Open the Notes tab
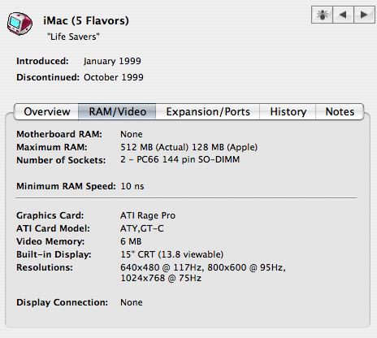Viewport: 377px width, 338px height. tap(340, 111)
